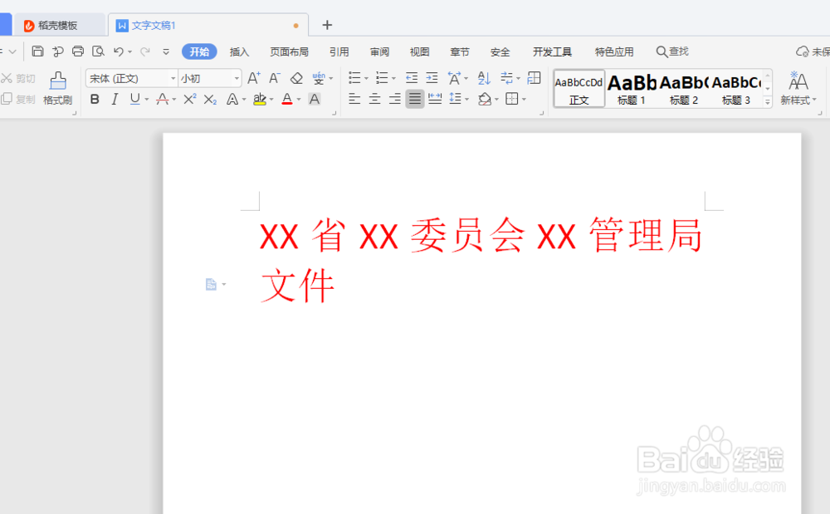Click the 查找 search control

tap(672, 51)
